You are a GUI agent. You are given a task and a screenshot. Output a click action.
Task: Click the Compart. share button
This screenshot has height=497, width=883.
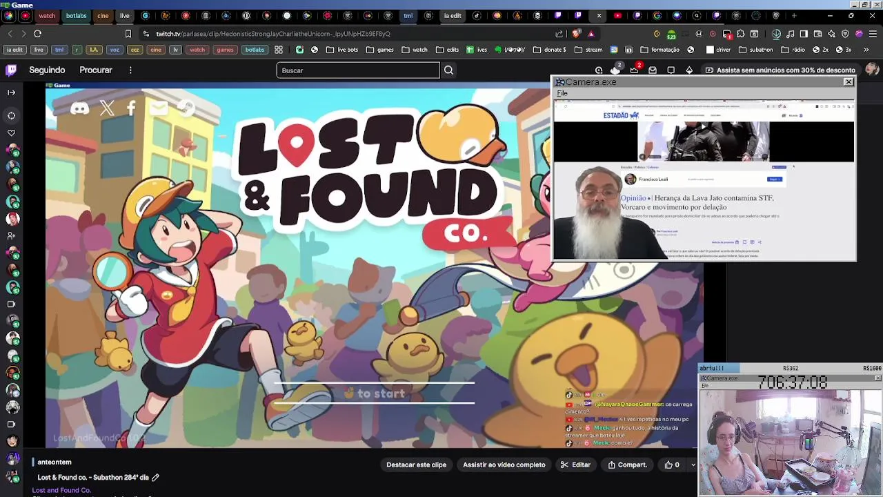627,465
